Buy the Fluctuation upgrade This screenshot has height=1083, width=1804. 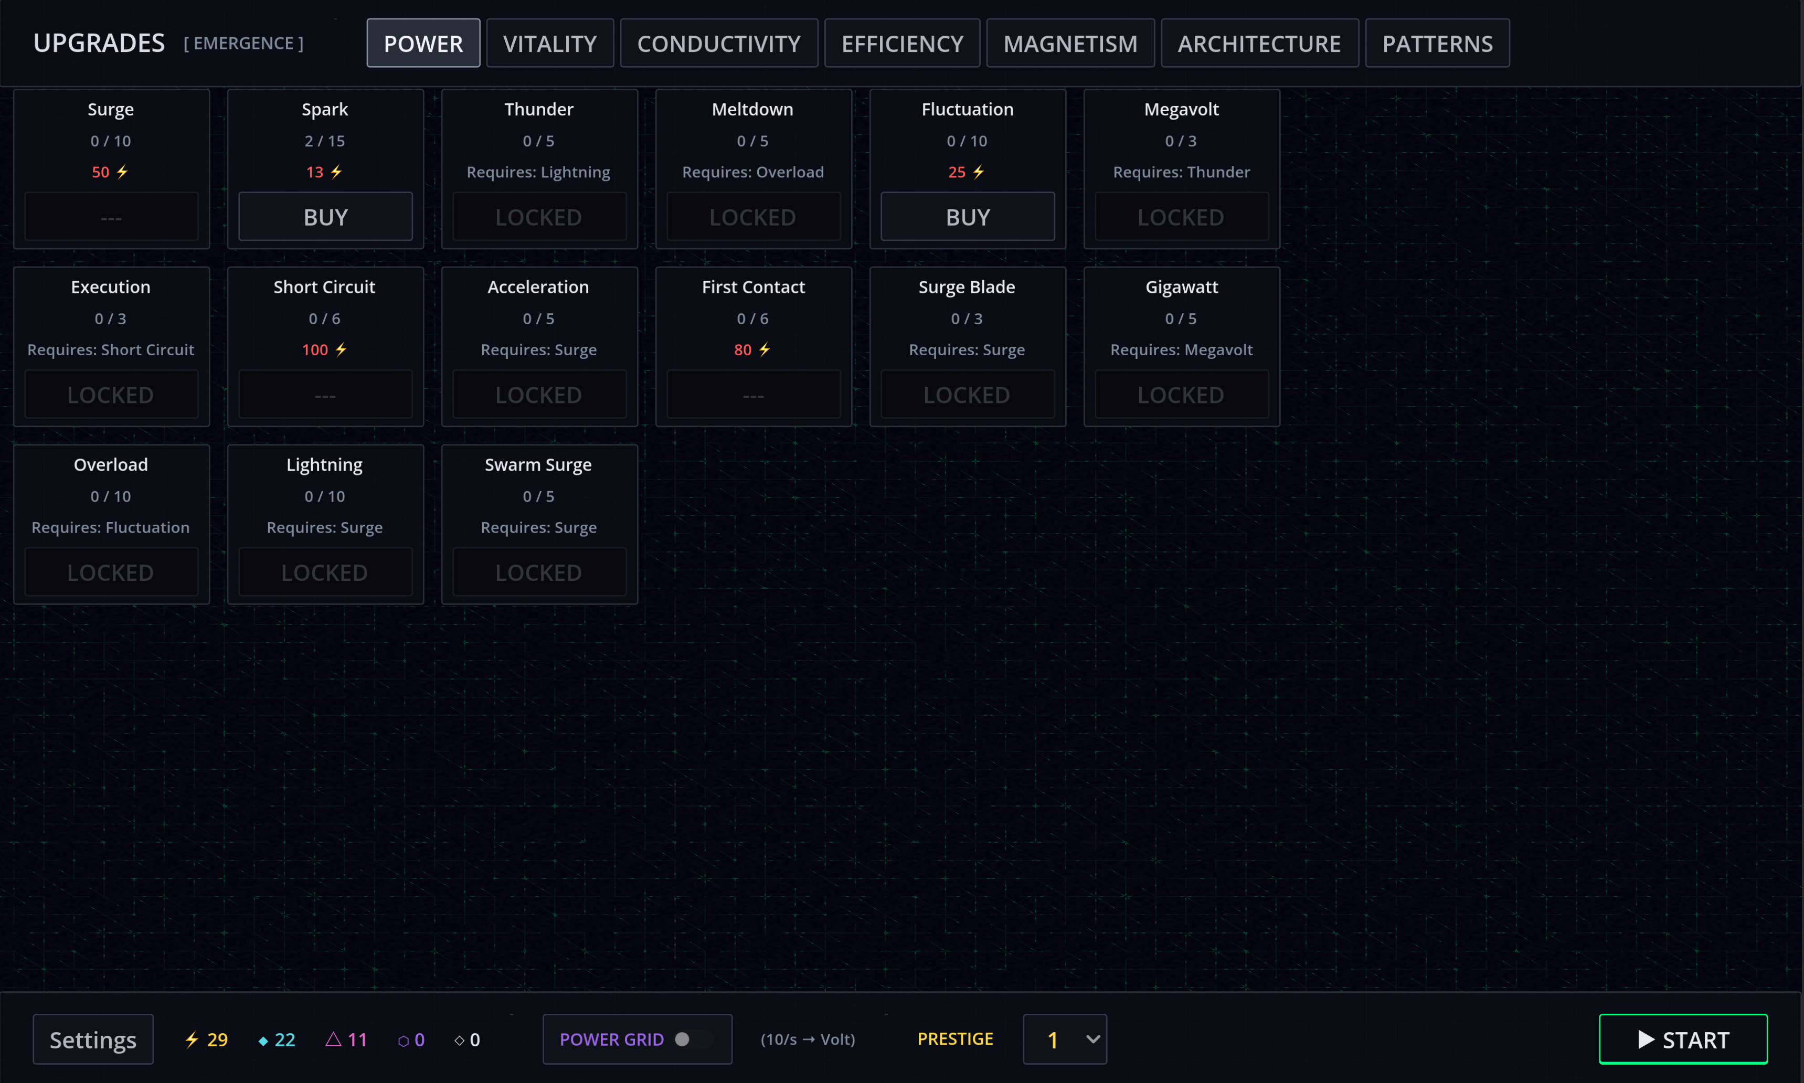[x=967, y=217]
